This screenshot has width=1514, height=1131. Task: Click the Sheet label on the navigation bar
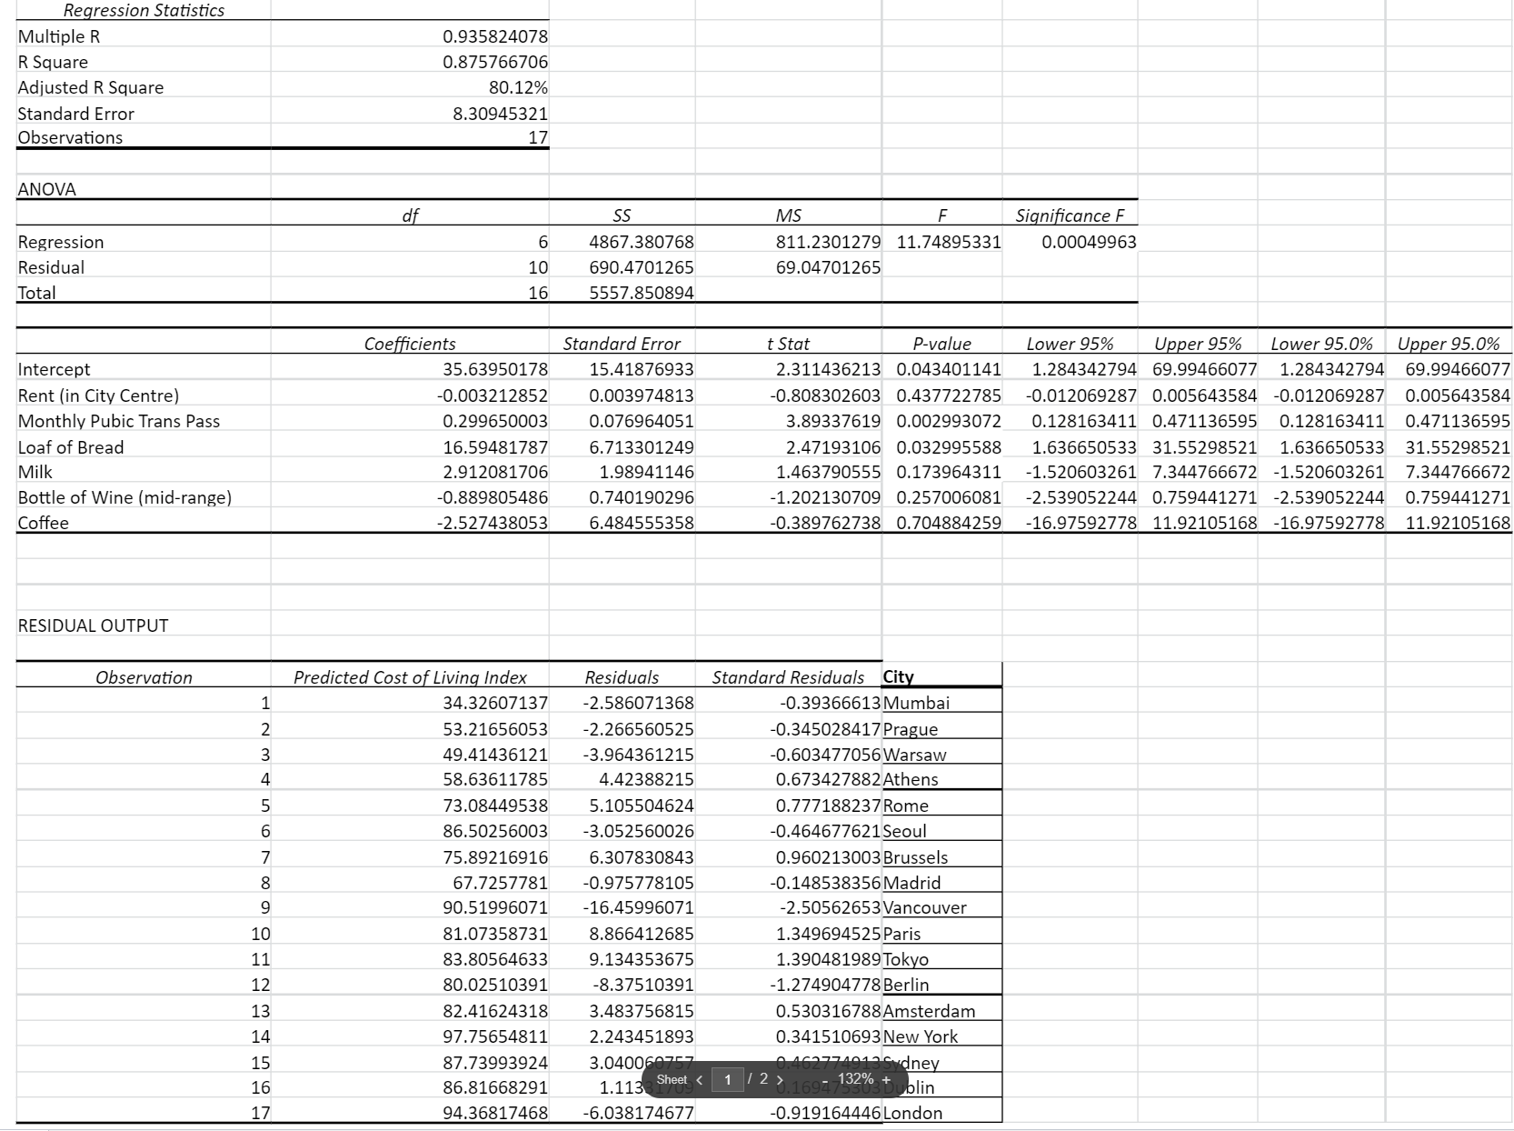point(672,1079)
